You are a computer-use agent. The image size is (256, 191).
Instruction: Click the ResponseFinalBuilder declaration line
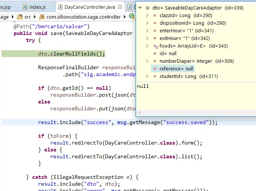(x=87, y=67)
